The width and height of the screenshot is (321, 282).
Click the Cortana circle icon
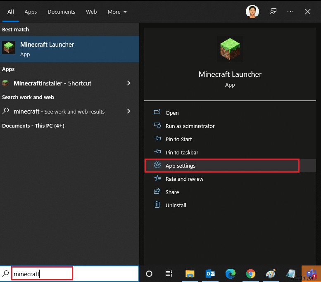coord(149,274)
